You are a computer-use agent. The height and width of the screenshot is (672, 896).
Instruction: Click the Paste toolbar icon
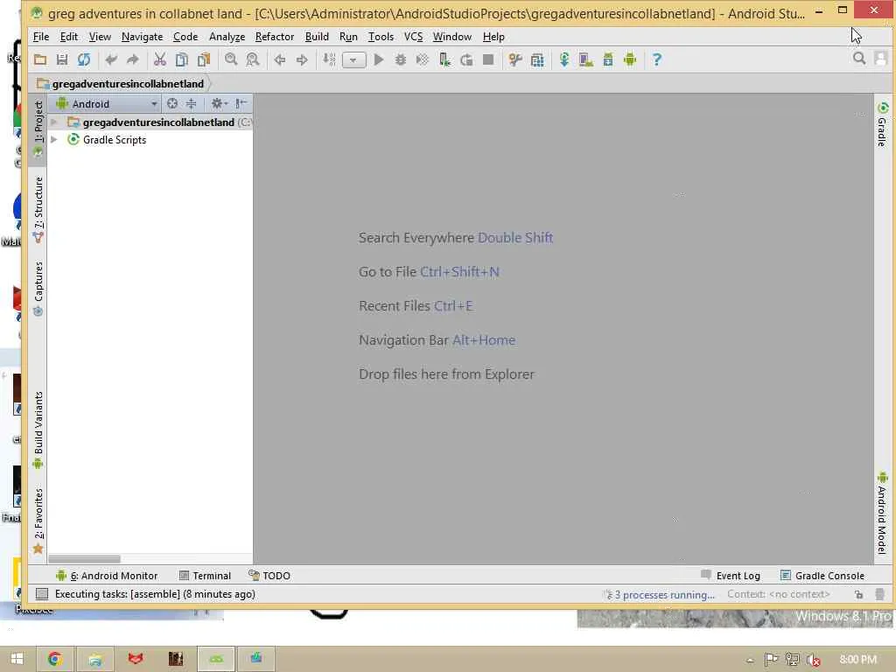203,59
